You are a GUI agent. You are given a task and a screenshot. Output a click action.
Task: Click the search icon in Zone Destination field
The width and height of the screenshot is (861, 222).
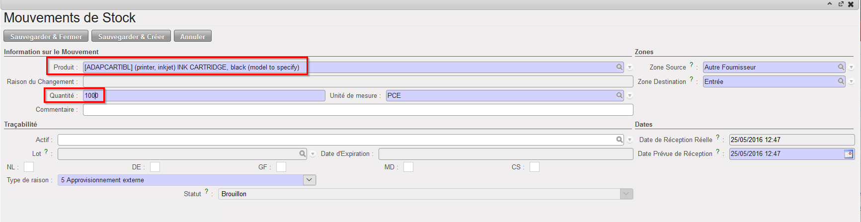pyautogui.click(x=841, y=81)
